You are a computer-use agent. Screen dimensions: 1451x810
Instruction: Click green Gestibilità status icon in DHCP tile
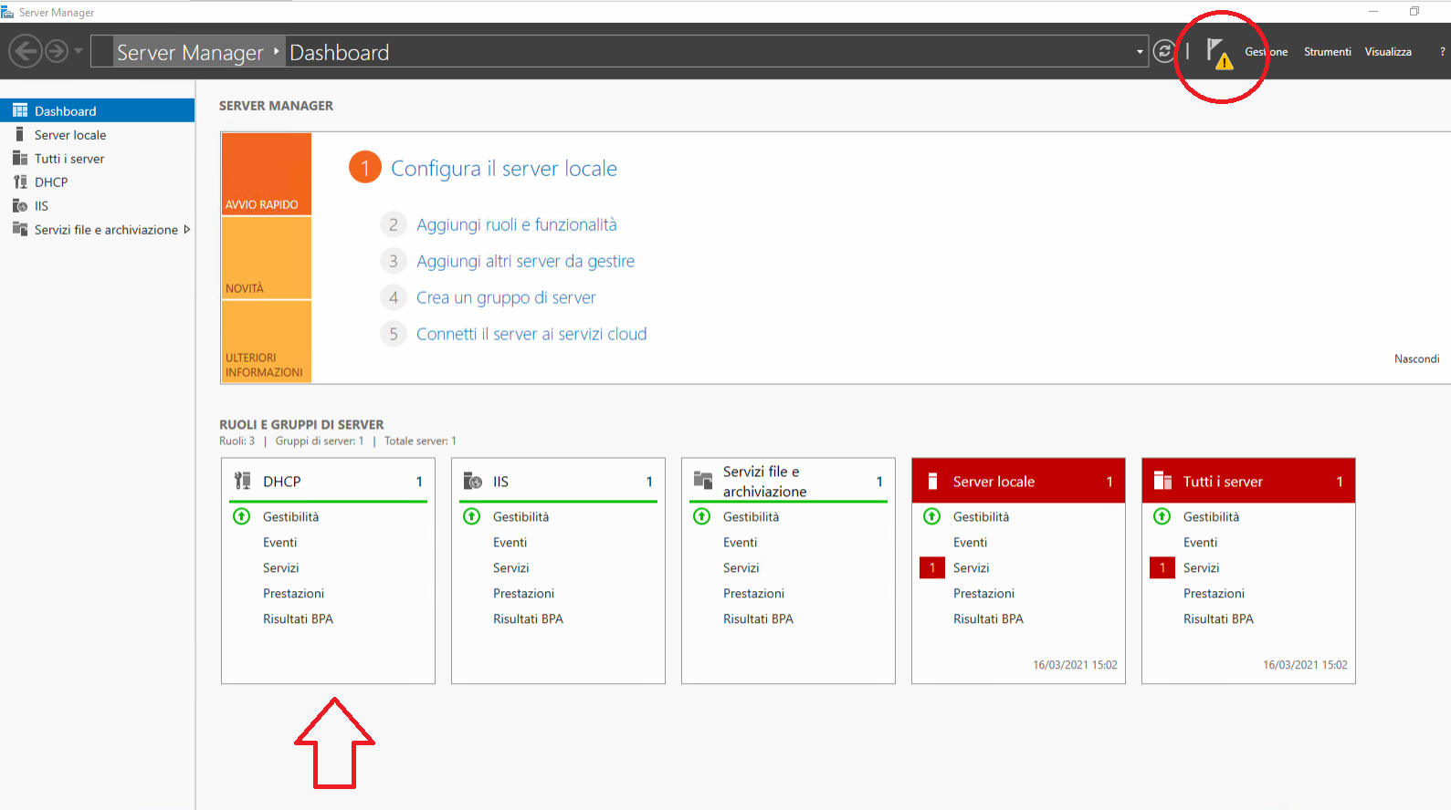[242, 516]
